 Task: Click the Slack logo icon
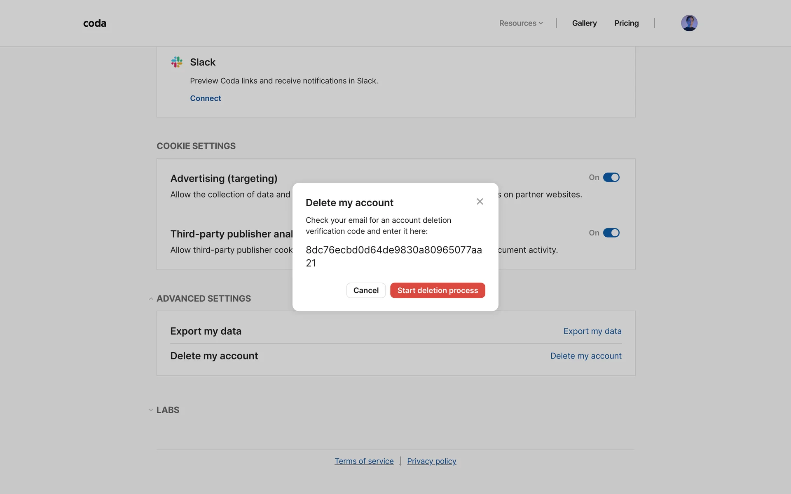[177, 62]
